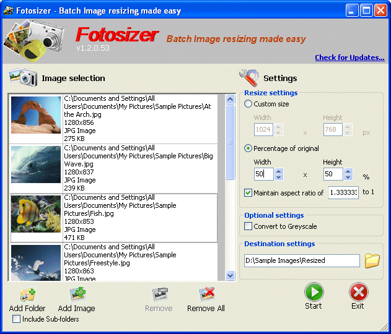Screen dimensions: 391x334
Task: Select the Freestyle.jpg thumbnail
Action: click(x=36, y=263)
